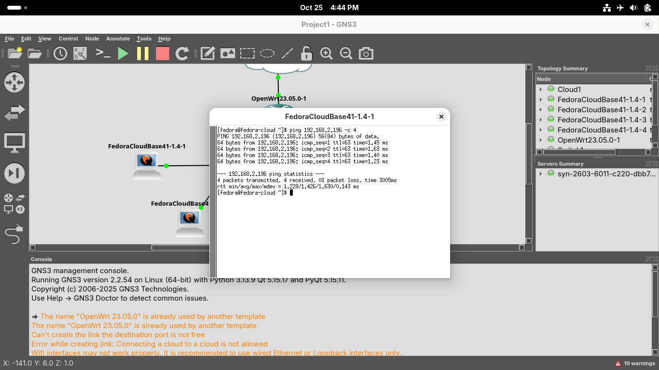Expand the Cloud1 node in Topology Summary

pos(541,89)
